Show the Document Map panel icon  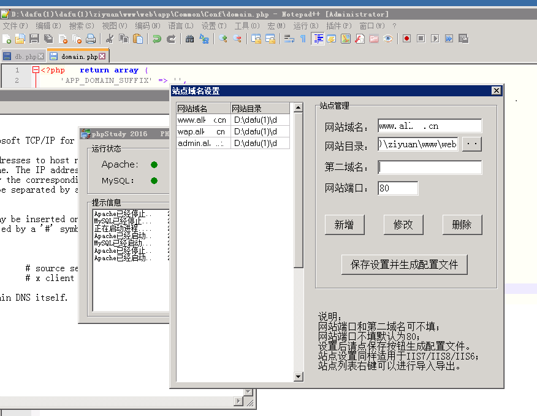[346, 39]
